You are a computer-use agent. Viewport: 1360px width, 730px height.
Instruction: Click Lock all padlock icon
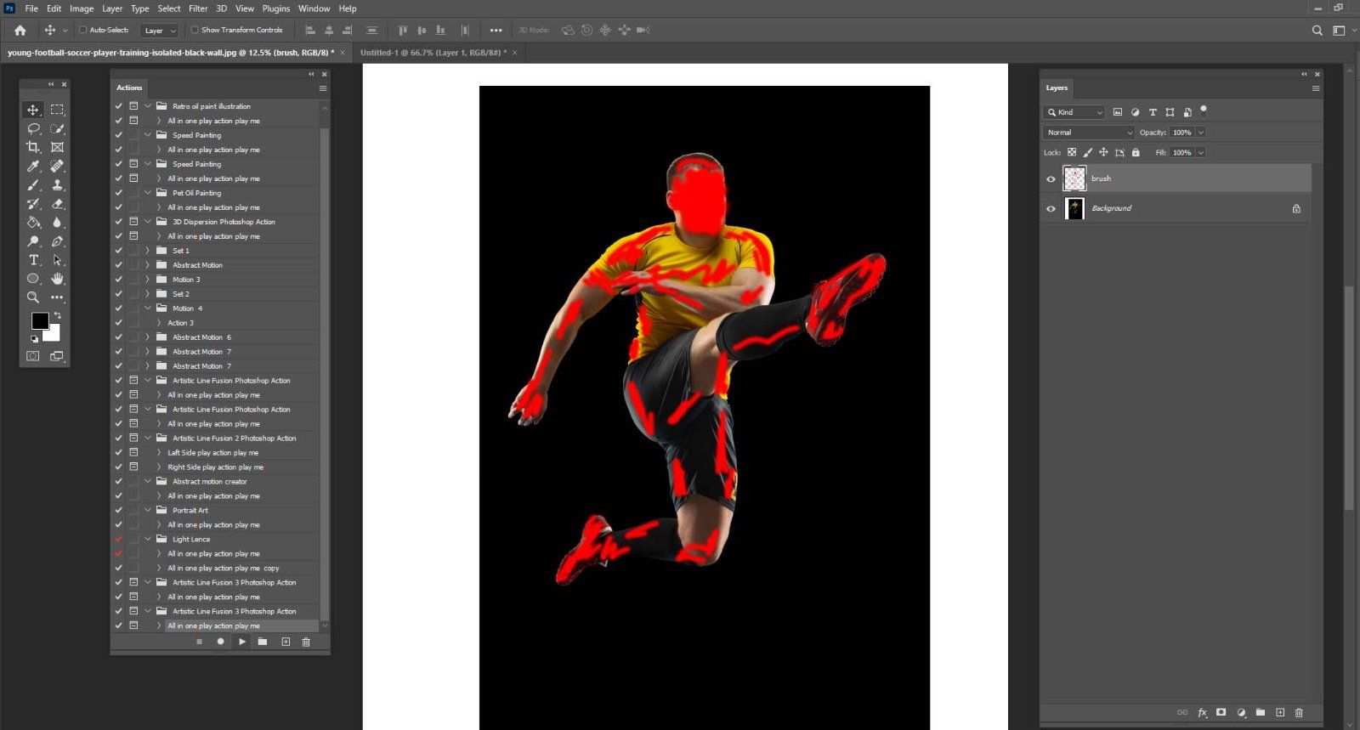1136,153
